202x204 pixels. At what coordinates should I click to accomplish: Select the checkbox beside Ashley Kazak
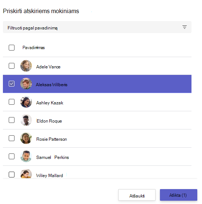coord(12,102)
